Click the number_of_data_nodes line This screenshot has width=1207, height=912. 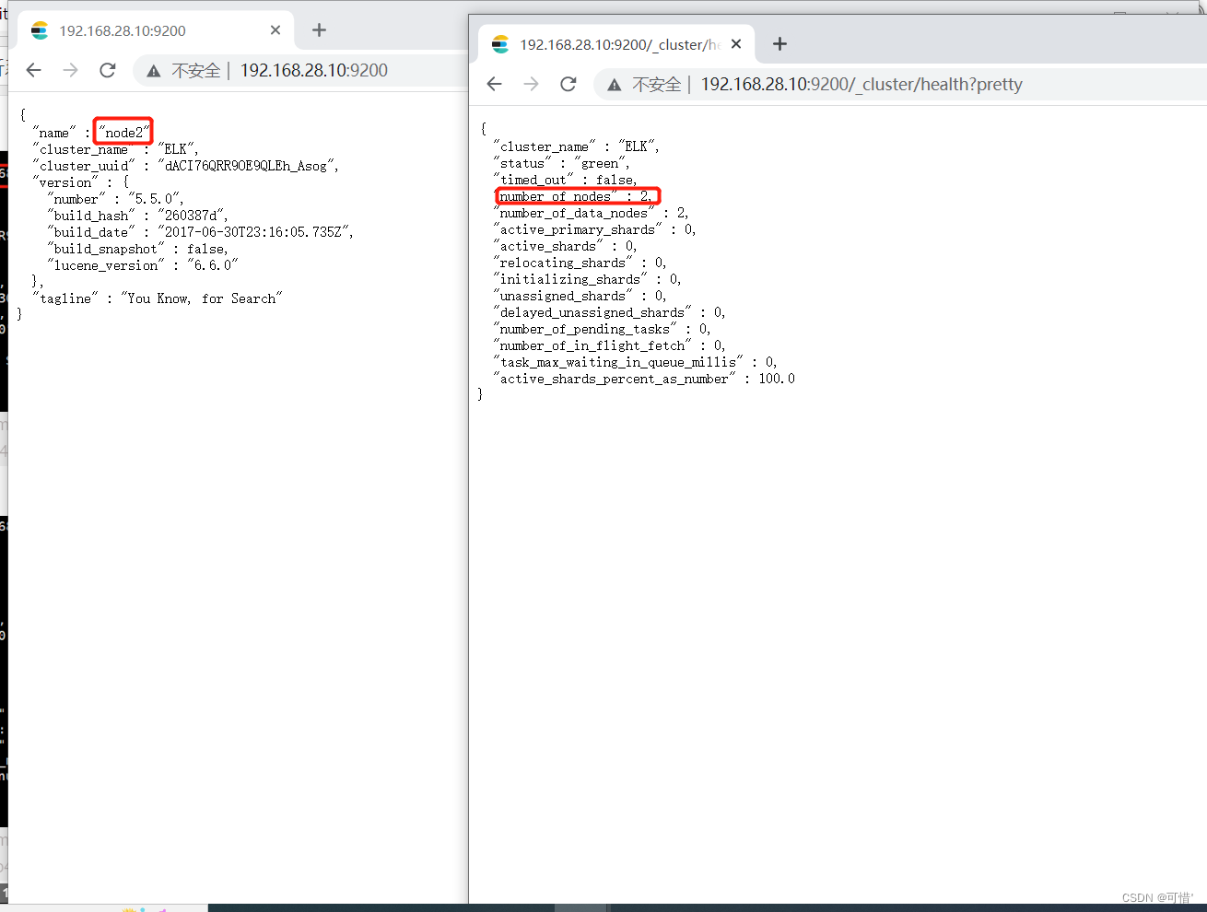592,213
